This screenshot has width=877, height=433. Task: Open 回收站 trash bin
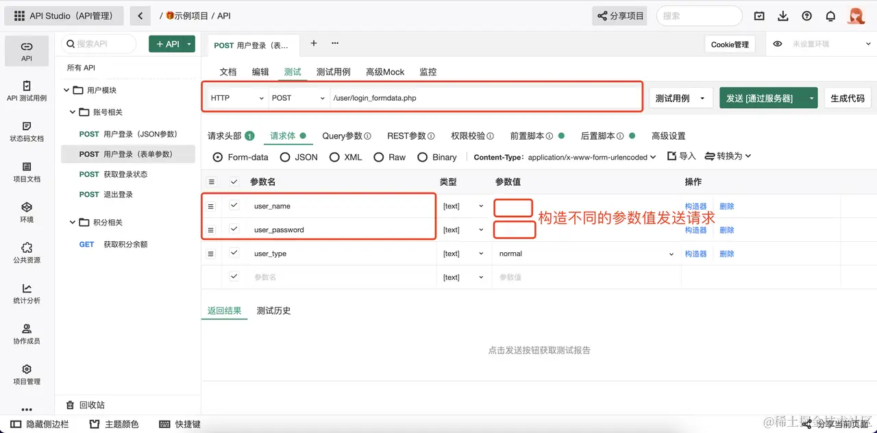pyautogui.click(x=85, y=405)
